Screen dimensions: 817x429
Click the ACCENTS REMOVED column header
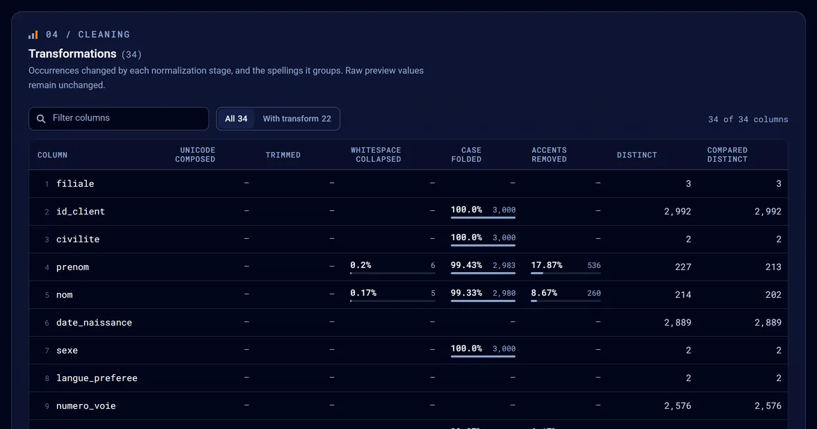click(549, 155)
